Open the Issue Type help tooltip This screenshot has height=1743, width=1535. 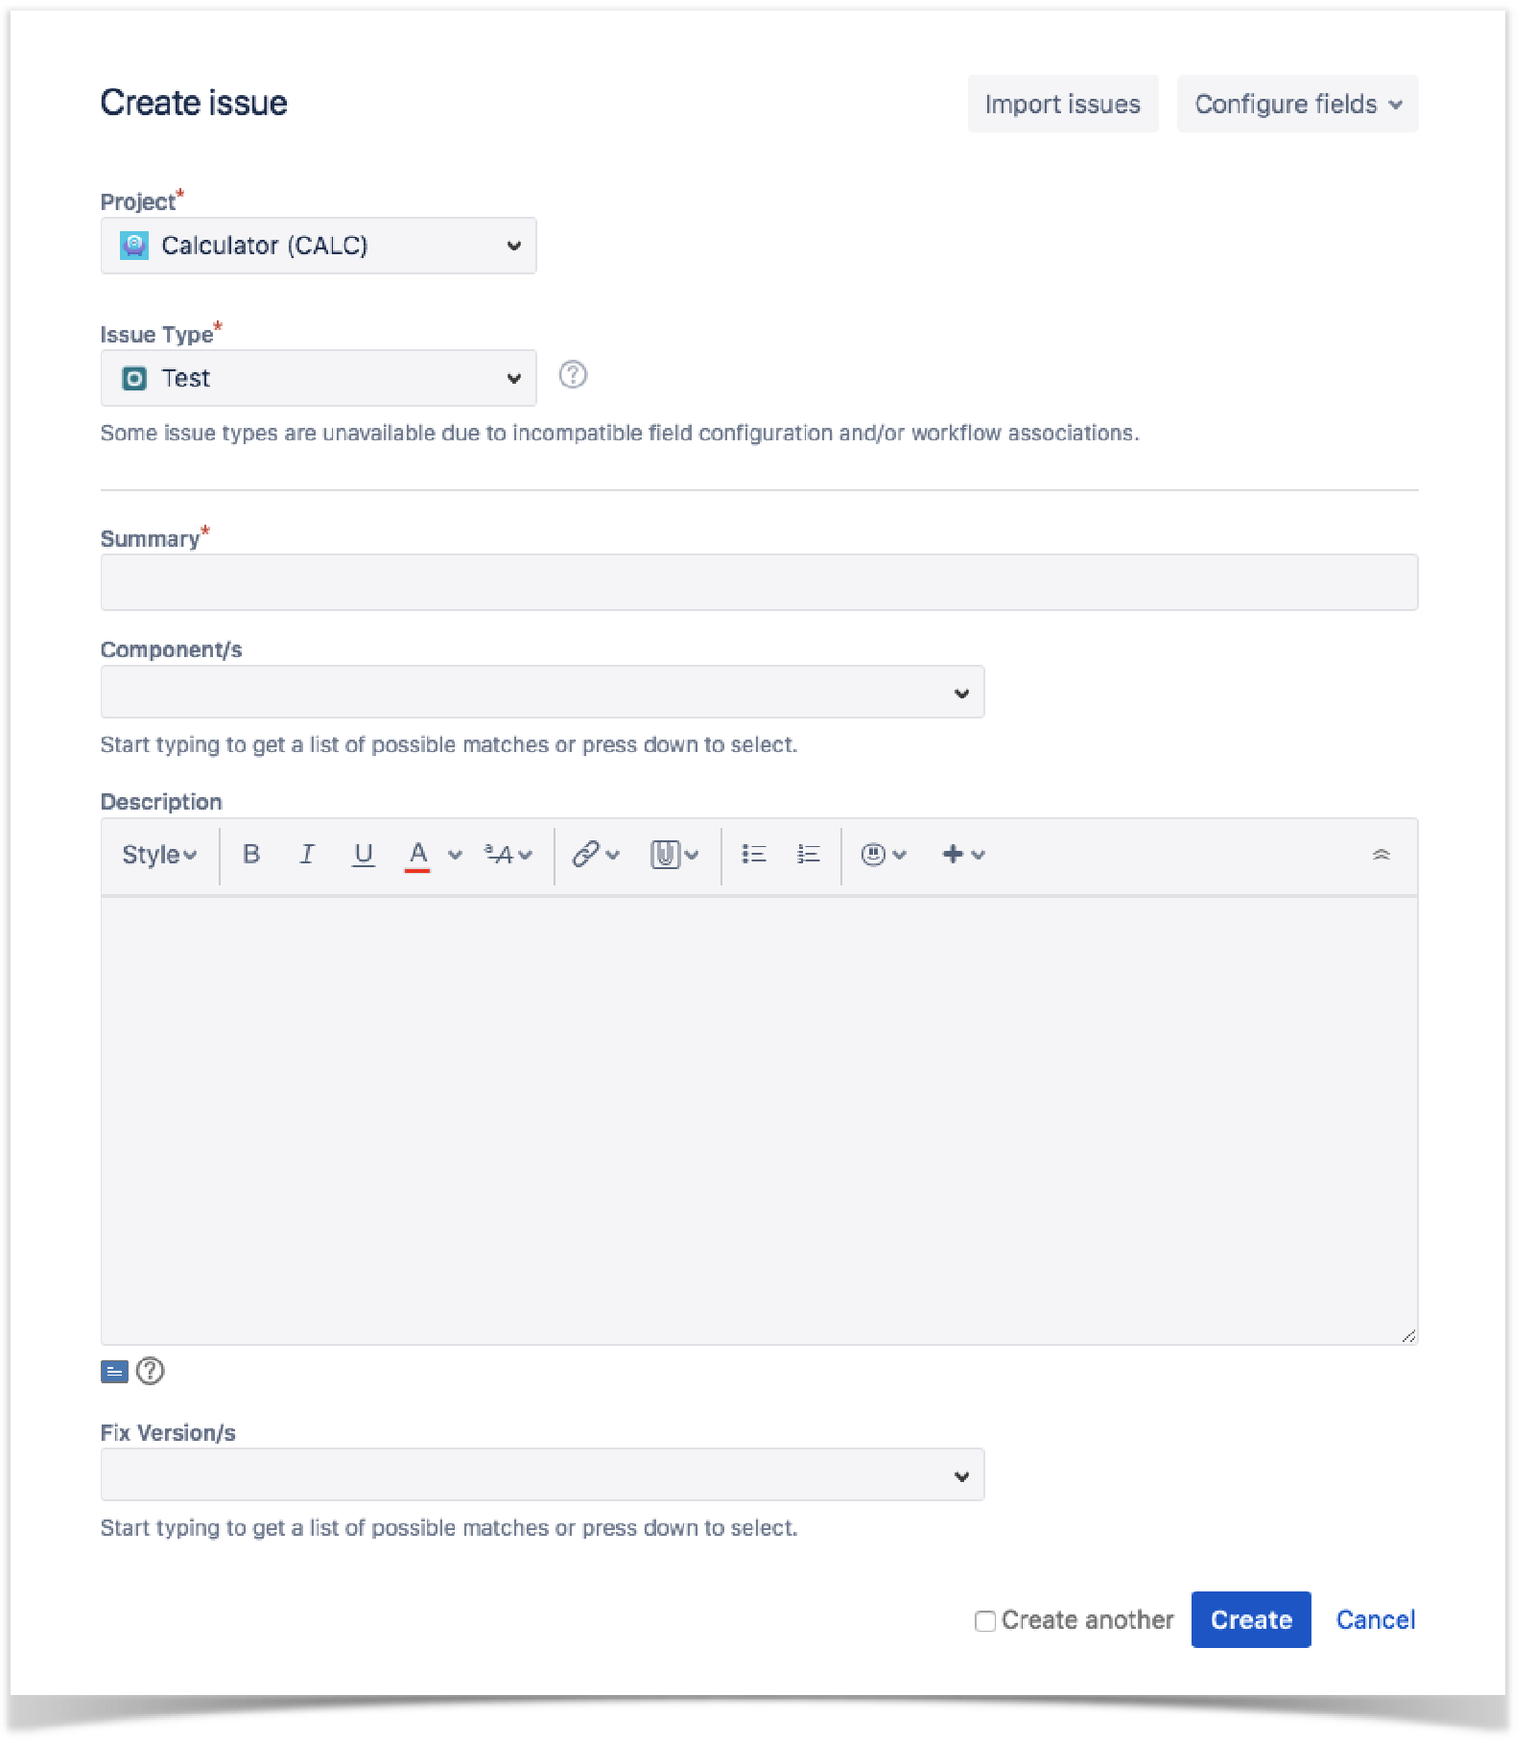point(573,376)
